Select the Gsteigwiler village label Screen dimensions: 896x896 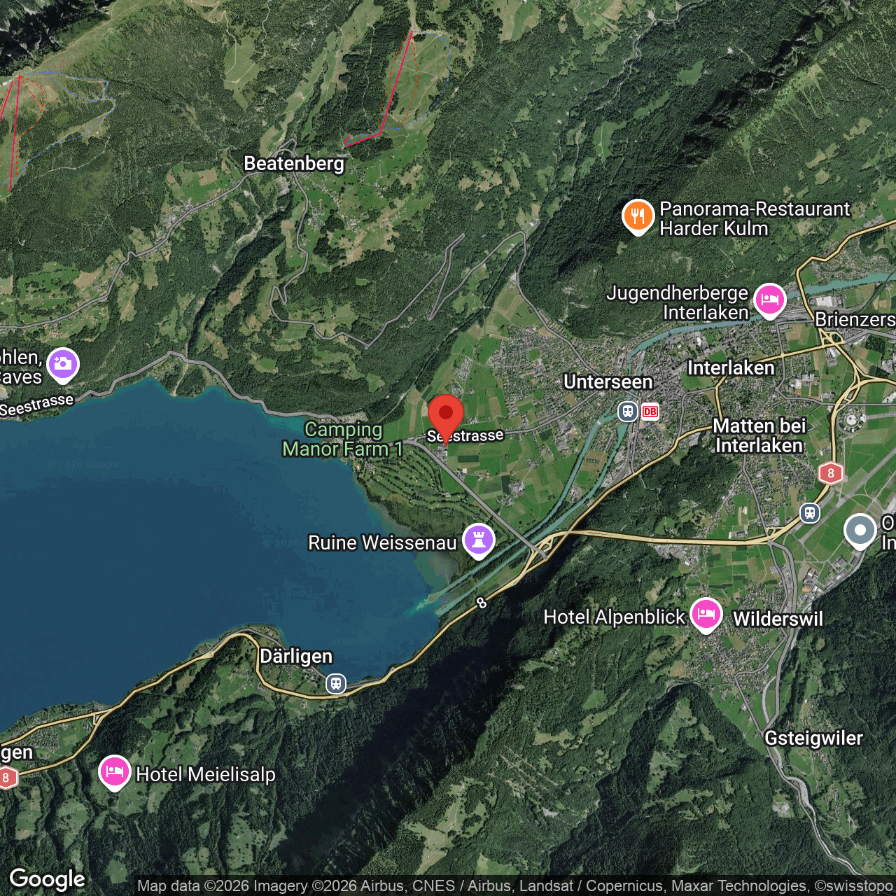click(x=813, y=738)
